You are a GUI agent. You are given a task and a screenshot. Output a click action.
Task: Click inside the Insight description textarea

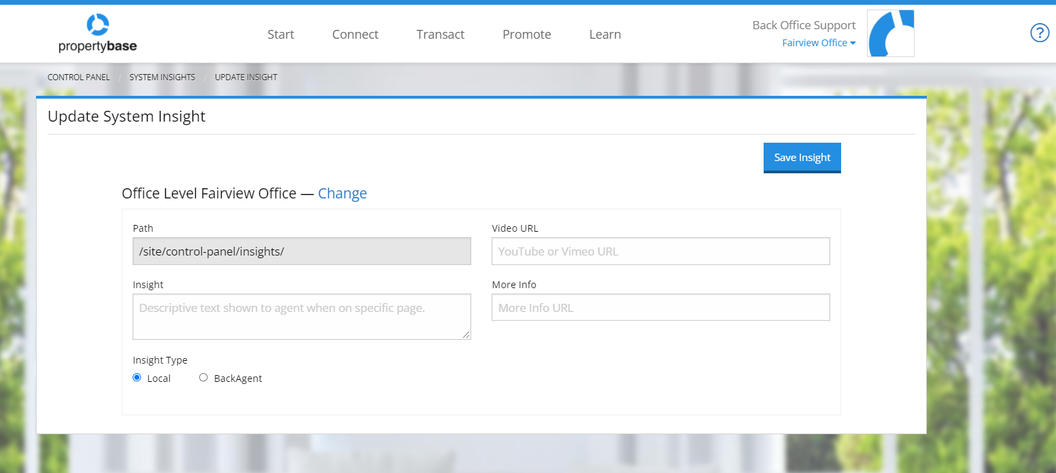[x=301, y=316]
